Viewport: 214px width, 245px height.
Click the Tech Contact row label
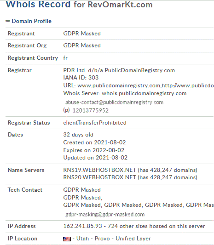(x=25, y=190)
